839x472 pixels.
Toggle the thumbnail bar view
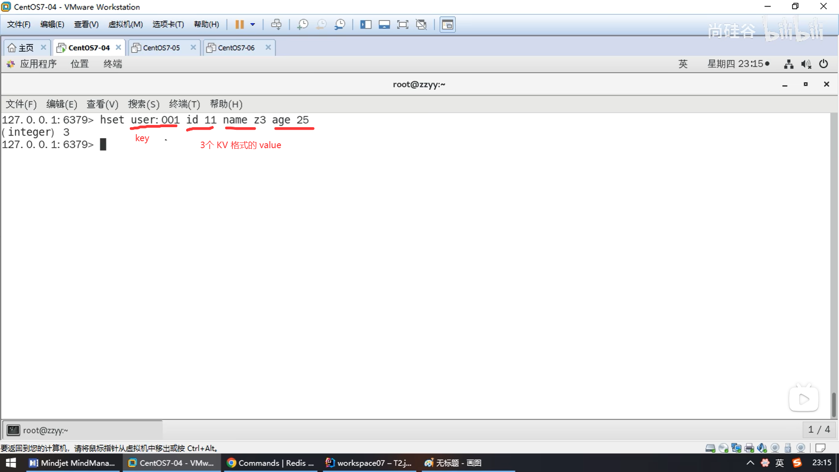384,24
